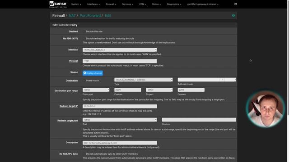Toggle 'Do not automatically sync to other CARP members'

tap(84, 154)
